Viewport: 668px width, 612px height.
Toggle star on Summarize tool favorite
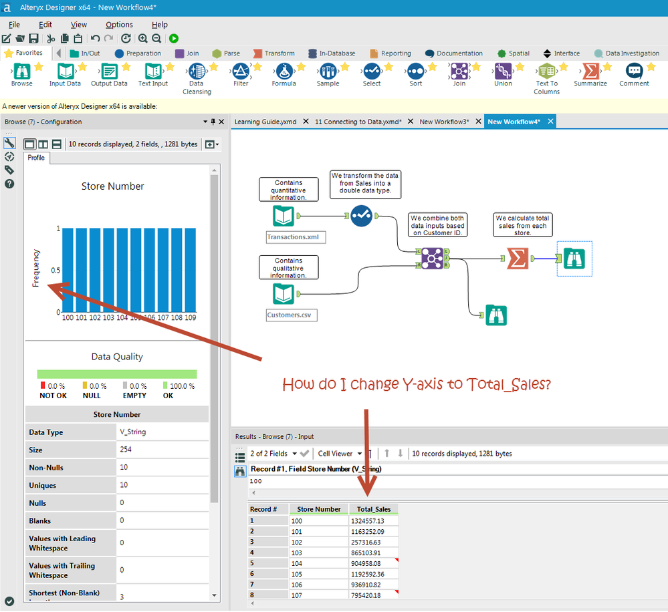[x=608, y=66]
